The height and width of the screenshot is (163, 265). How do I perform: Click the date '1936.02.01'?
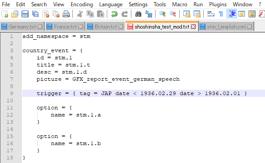coord(223,93)
